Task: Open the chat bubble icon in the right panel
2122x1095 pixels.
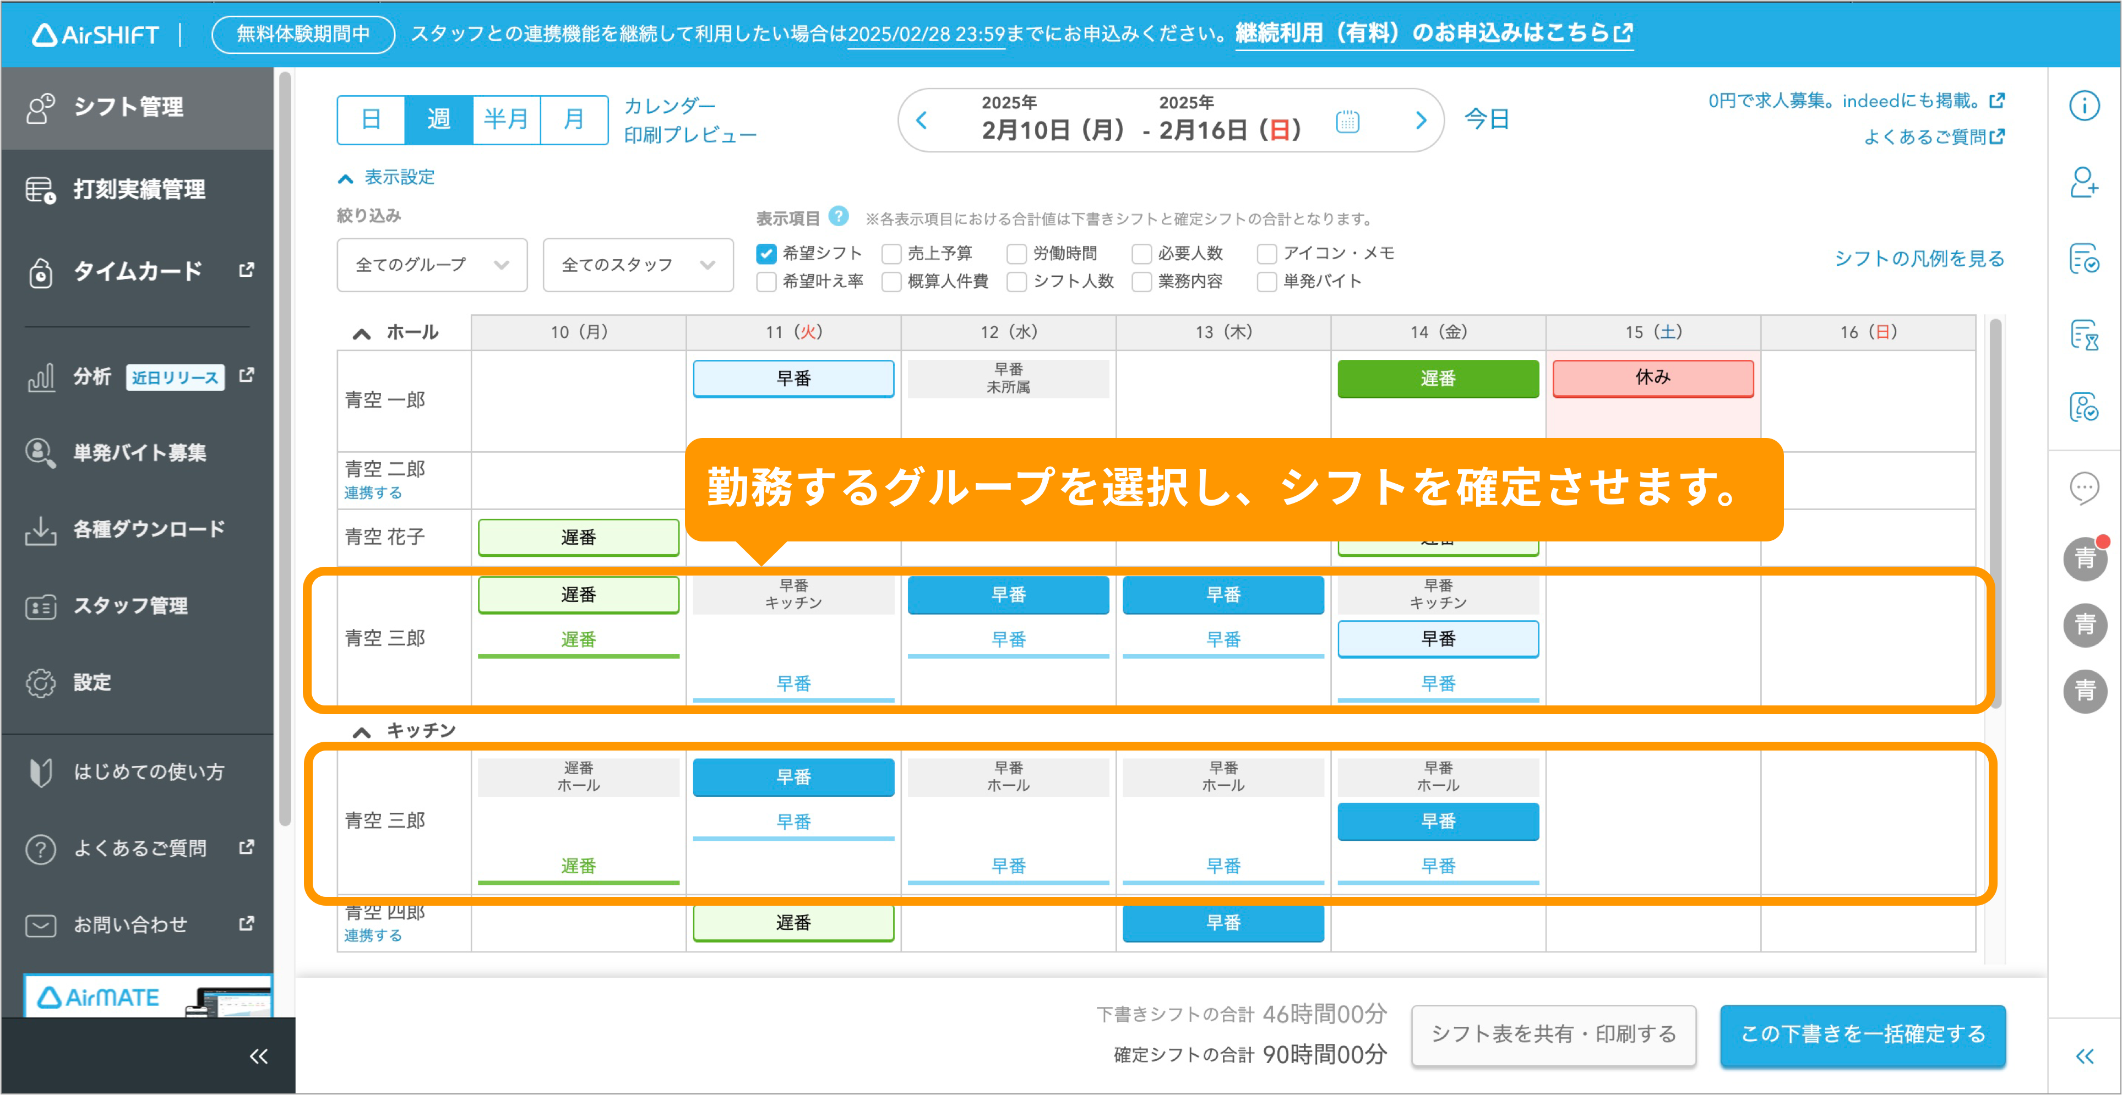Action: 2084,488
